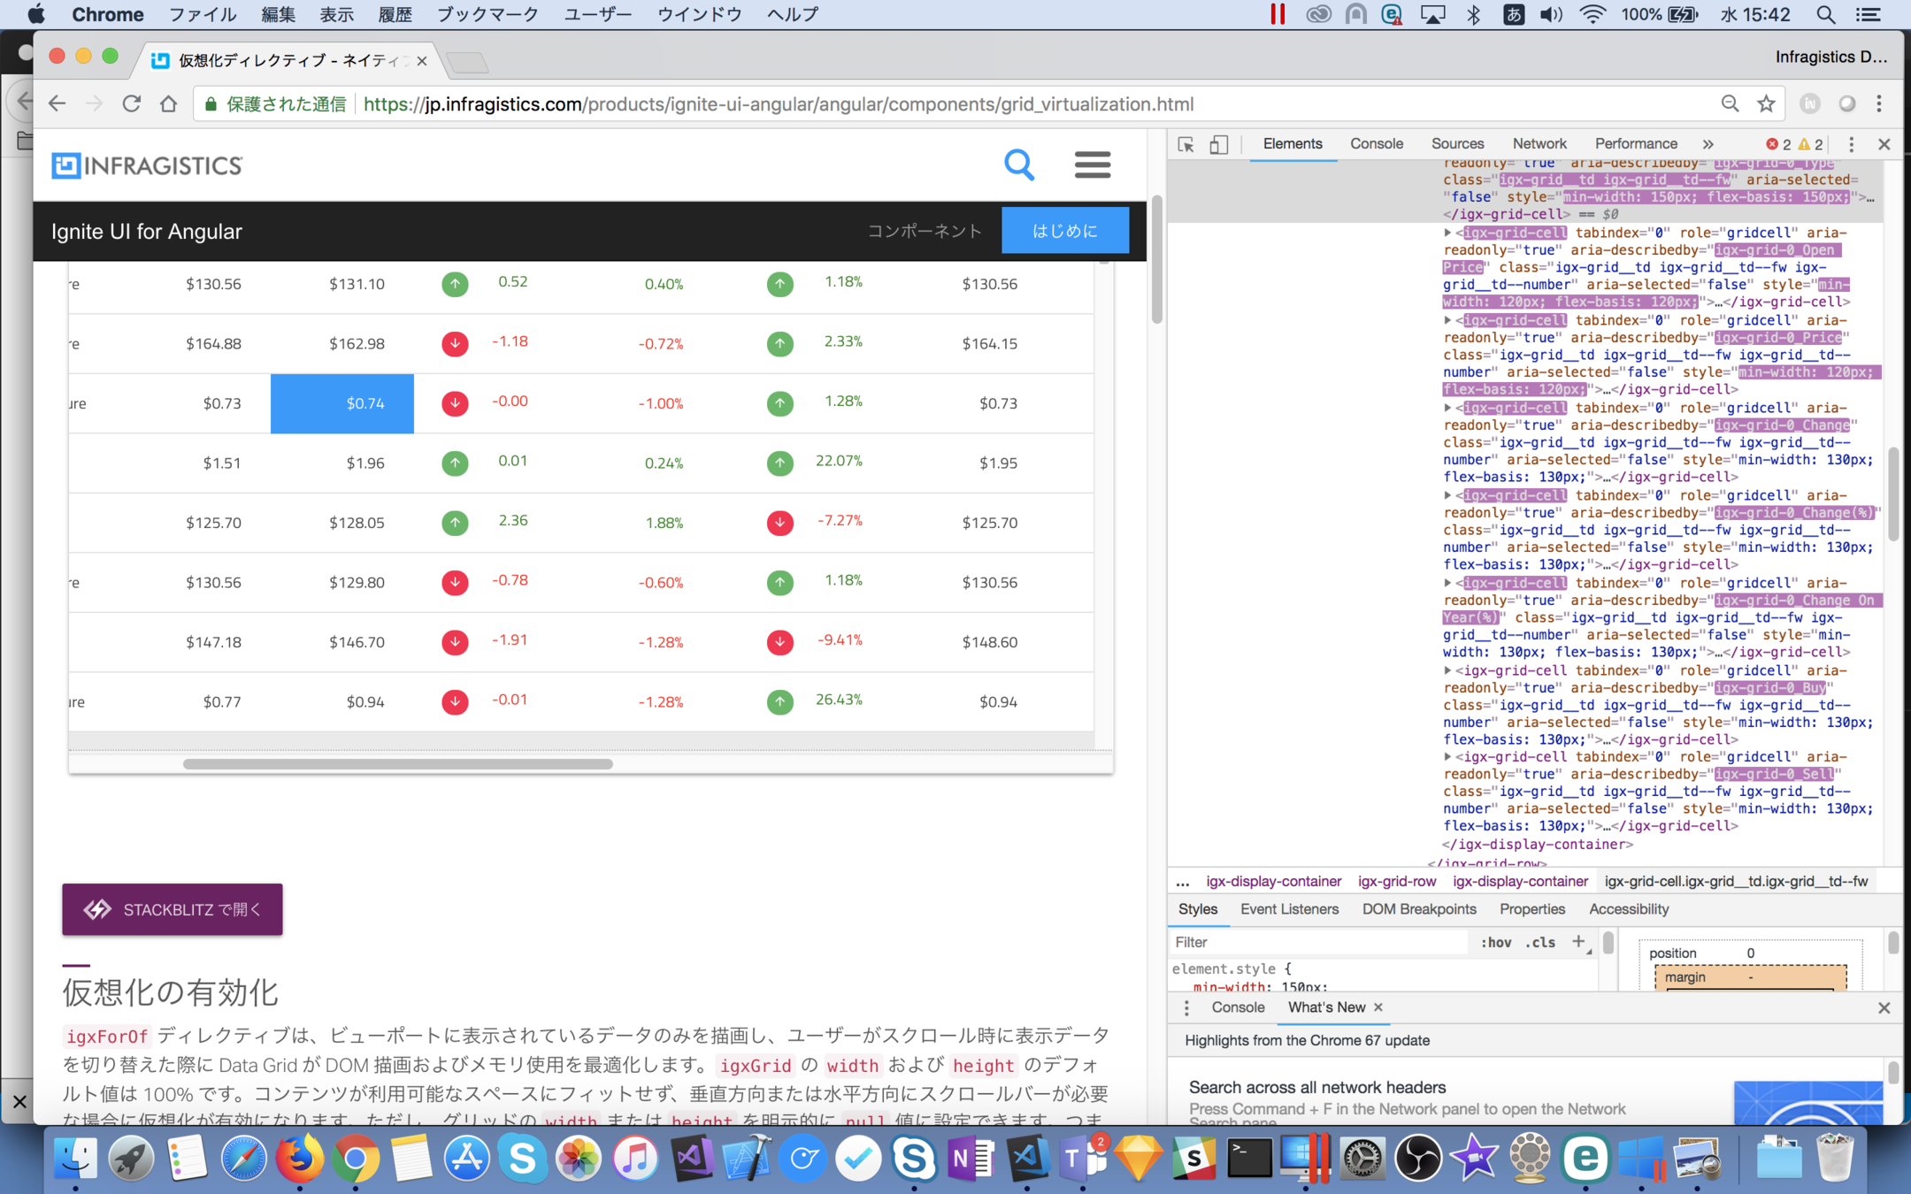Click the browser home icon
Screen dimensions: 1911x1194
tap(168, 104)
